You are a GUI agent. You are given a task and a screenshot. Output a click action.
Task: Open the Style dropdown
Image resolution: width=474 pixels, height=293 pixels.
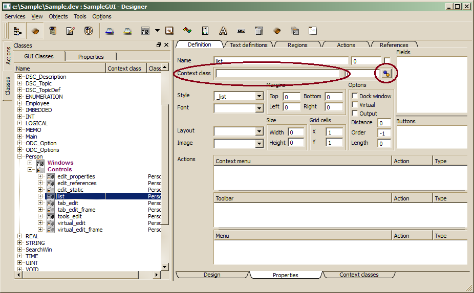click(x=259, y=96)
